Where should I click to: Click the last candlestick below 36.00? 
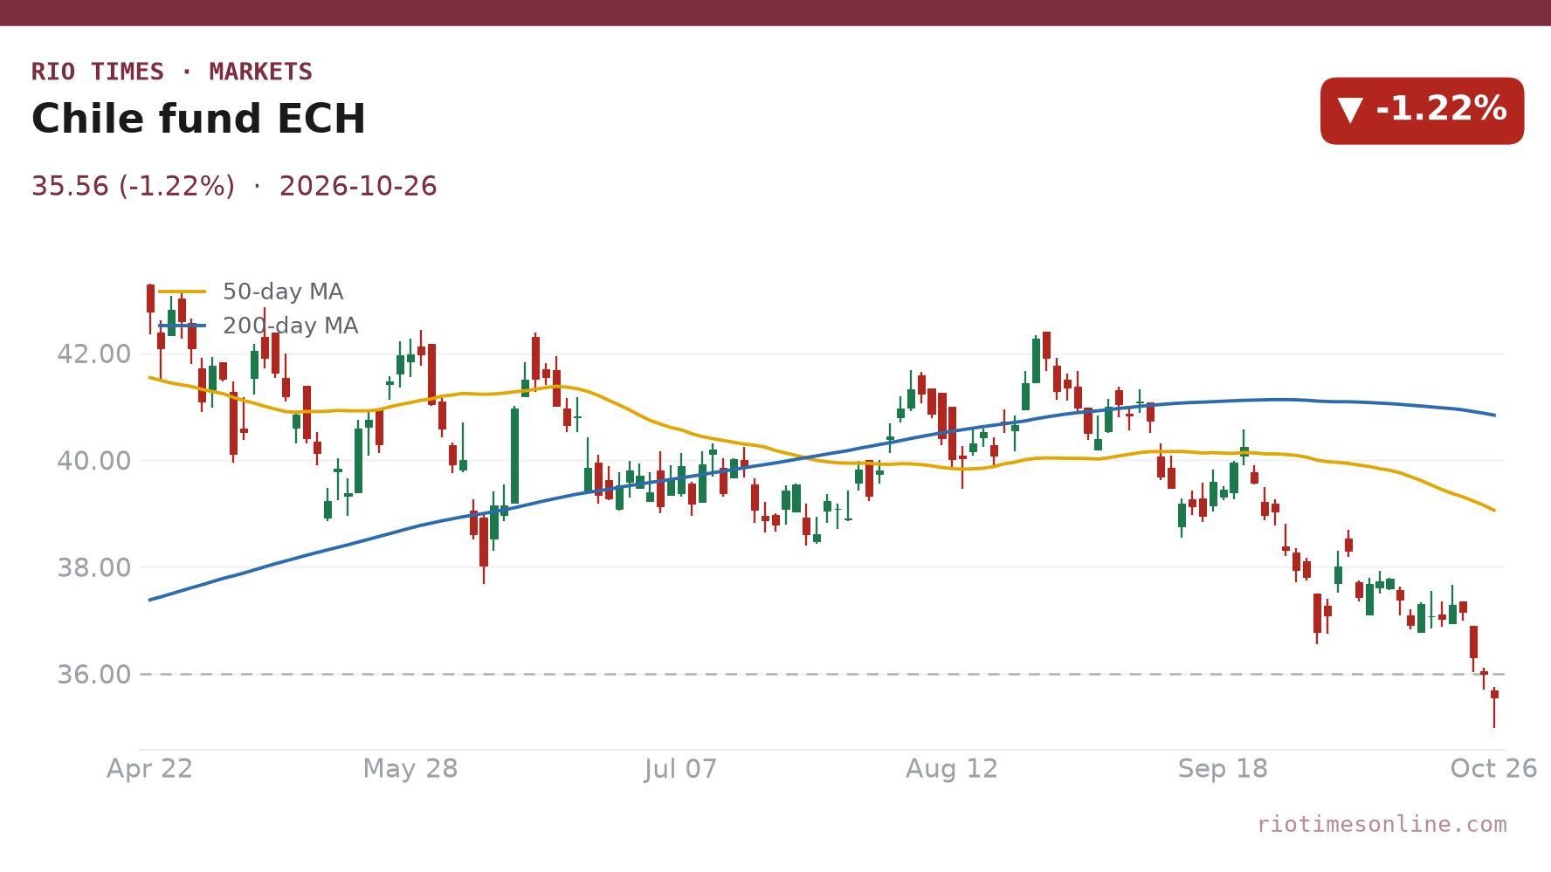click(1494, 707)
